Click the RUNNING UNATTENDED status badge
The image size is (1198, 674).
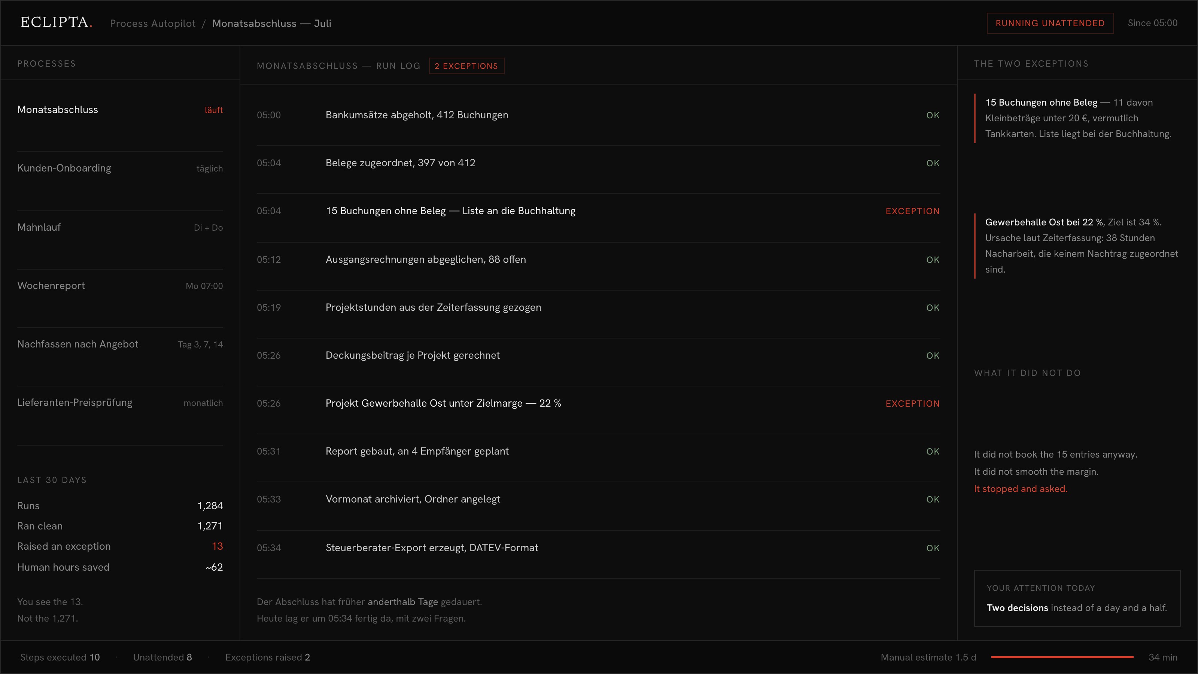pyautogui.click(x=1050, y=23)
